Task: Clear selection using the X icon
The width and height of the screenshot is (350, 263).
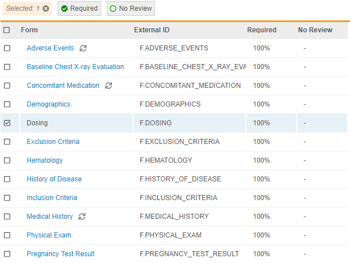Action: click(46, 9)
